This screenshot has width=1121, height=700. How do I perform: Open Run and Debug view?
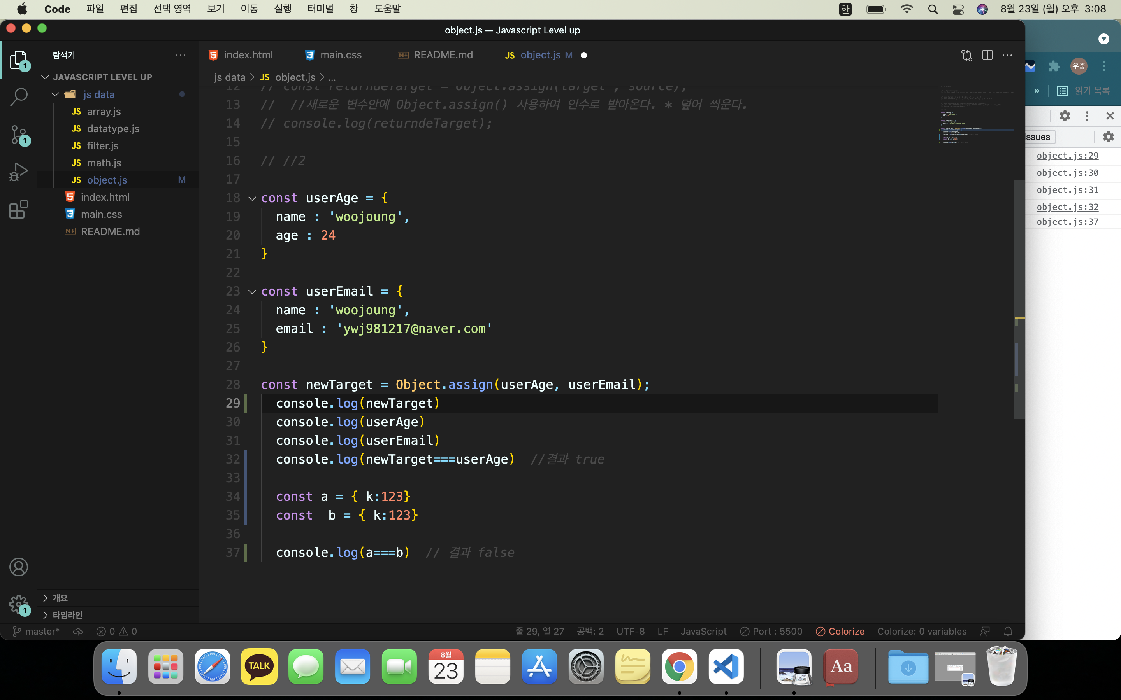[x=19, y=172]
